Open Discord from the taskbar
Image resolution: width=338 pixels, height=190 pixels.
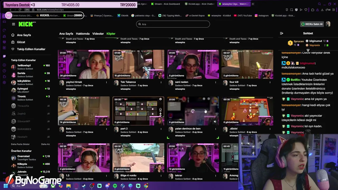[107, 186]
